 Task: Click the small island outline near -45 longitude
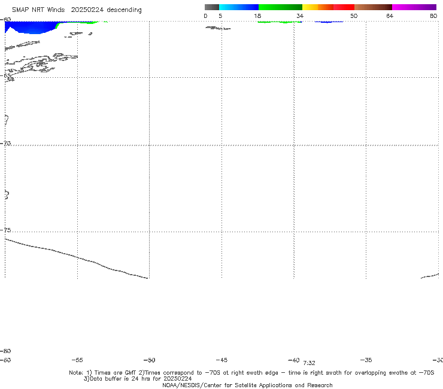coord(218,28)
